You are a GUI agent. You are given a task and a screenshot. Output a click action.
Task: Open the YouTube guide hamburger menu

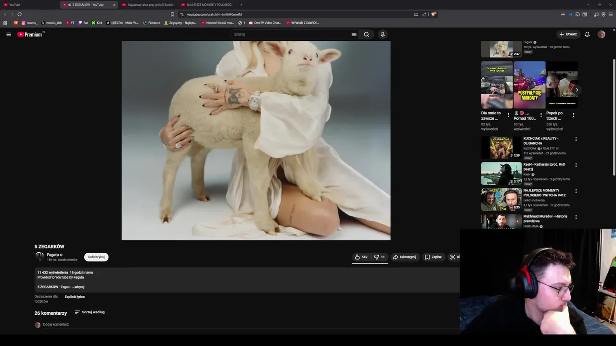pyautogui.click(x=8, y=34)
